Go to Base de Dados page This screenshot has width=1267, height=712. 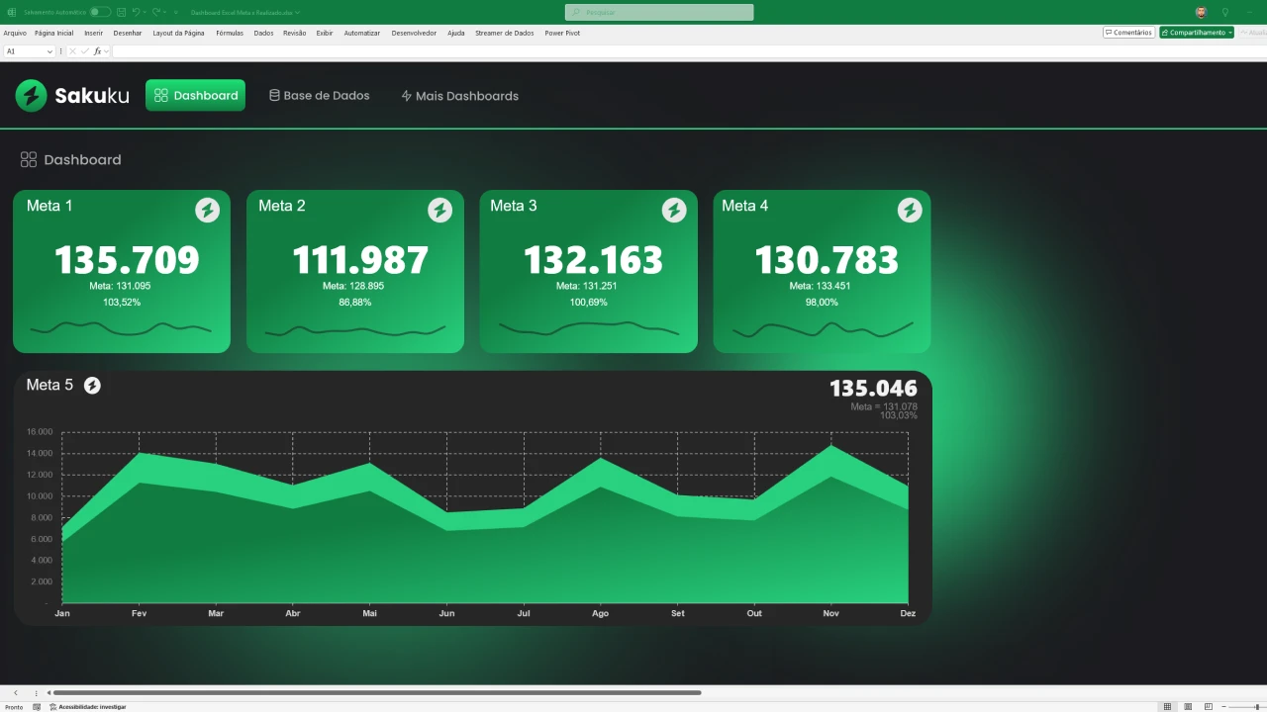pyautogui.click(x=319, y=96)
